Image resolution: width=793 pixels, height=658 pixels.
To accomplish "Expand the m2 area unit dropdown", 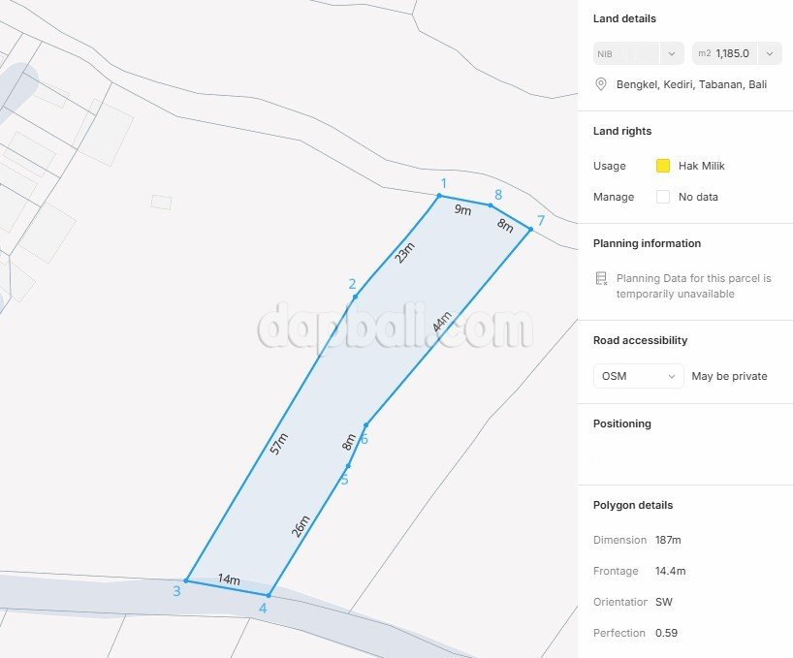I will click(769, 53).
